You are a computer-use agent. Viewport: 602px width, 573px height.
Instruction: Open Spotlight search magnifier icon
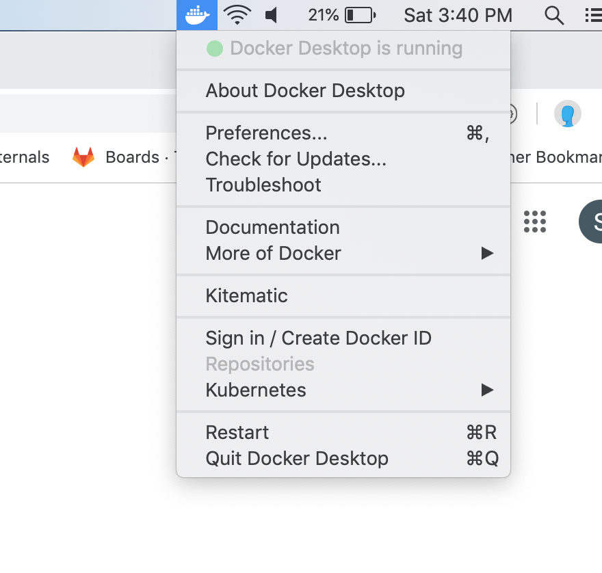pyautogui.click(x=553, y=14)
